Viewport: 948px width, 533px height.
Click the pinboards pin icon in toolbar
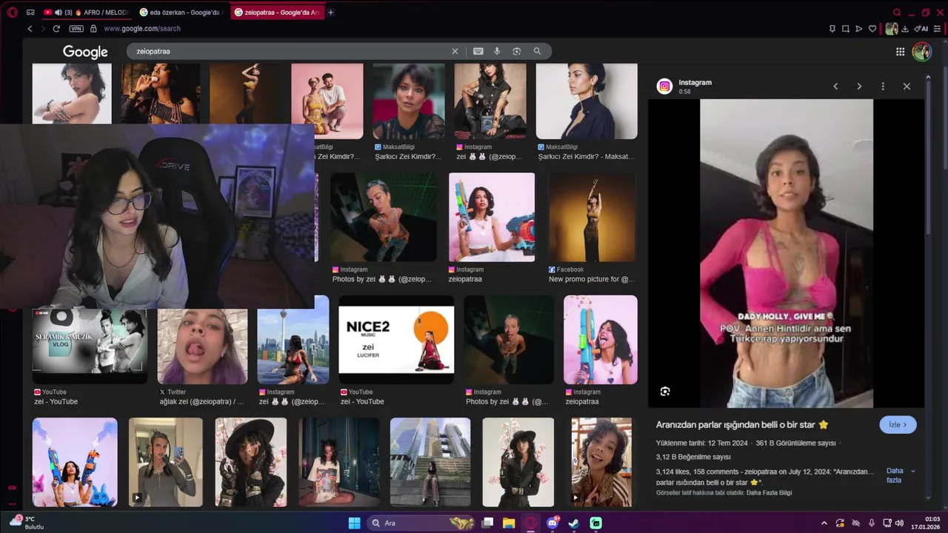(x=832, y=29)
